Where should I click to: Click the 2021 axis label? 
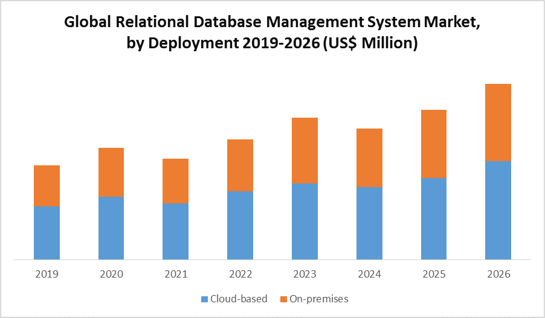click(x=176, y=274)
